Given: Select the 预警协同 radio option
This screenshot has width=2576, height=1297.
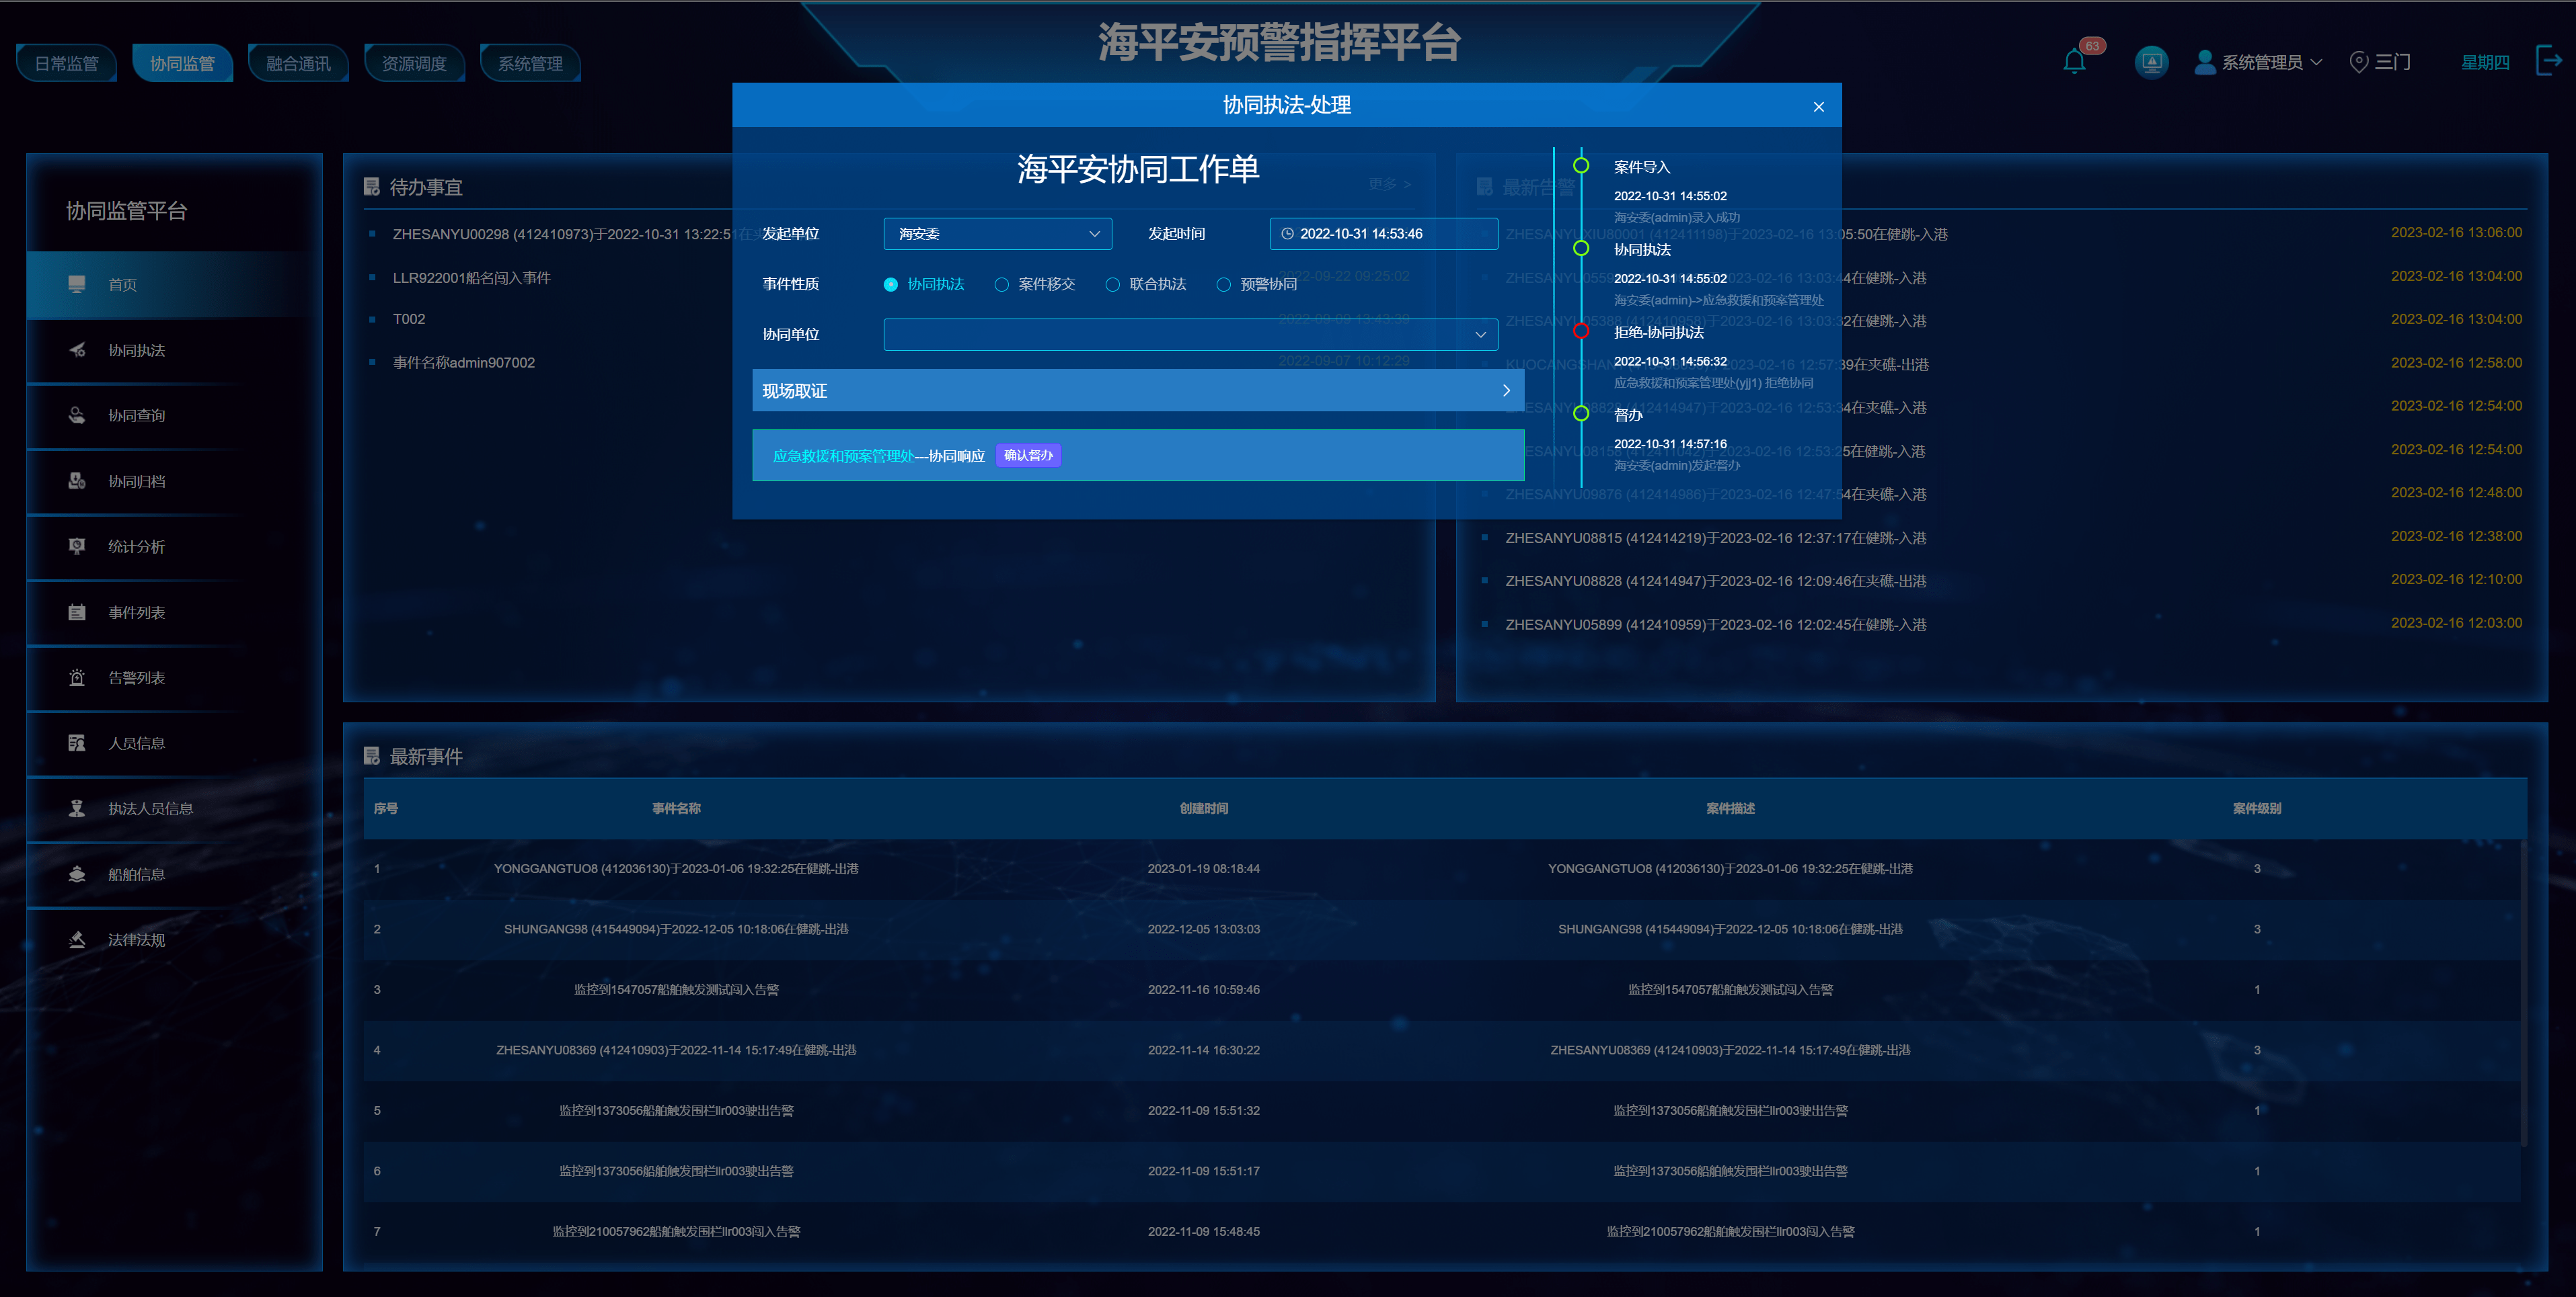Looking at the screenshot, I should [1223, 285].
